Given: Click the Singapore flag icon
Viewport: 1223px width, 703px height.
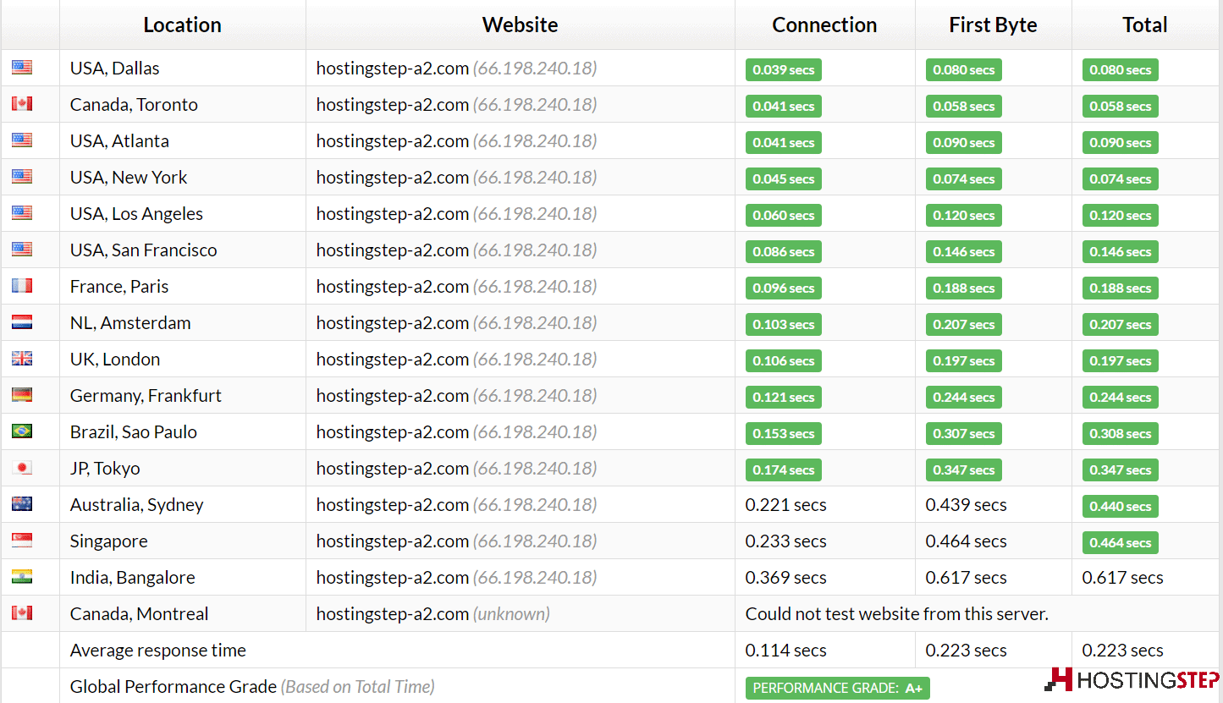Looking at the screenshot, I should pyautogui.click(x=22, y=541).
